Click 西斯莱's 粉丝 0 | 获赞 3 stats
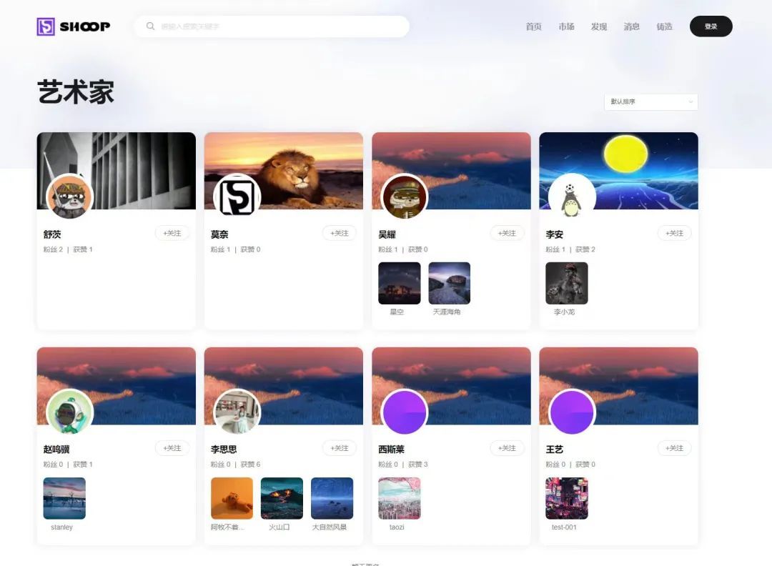Screen dimensions: 772x566 pos(403,465)
